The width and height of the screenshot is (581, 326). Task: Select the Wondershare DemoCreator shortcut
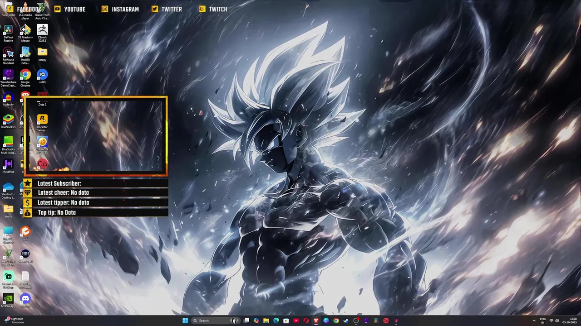(8, 78)
